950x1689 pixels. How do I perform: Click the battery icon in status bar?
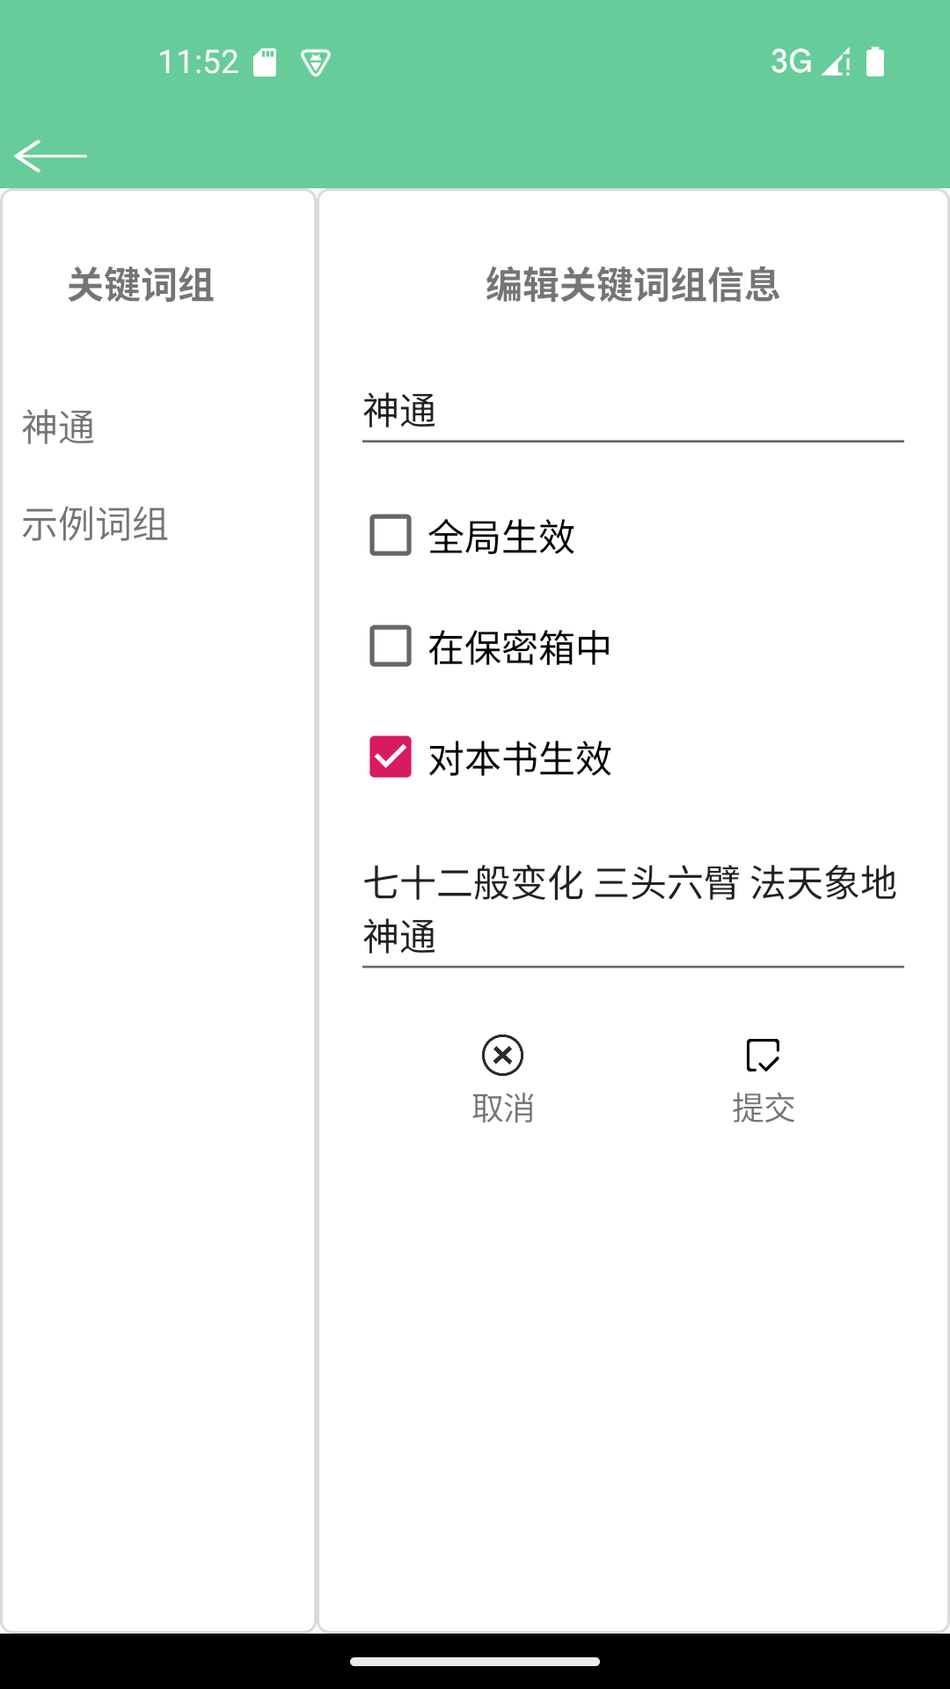876,60
